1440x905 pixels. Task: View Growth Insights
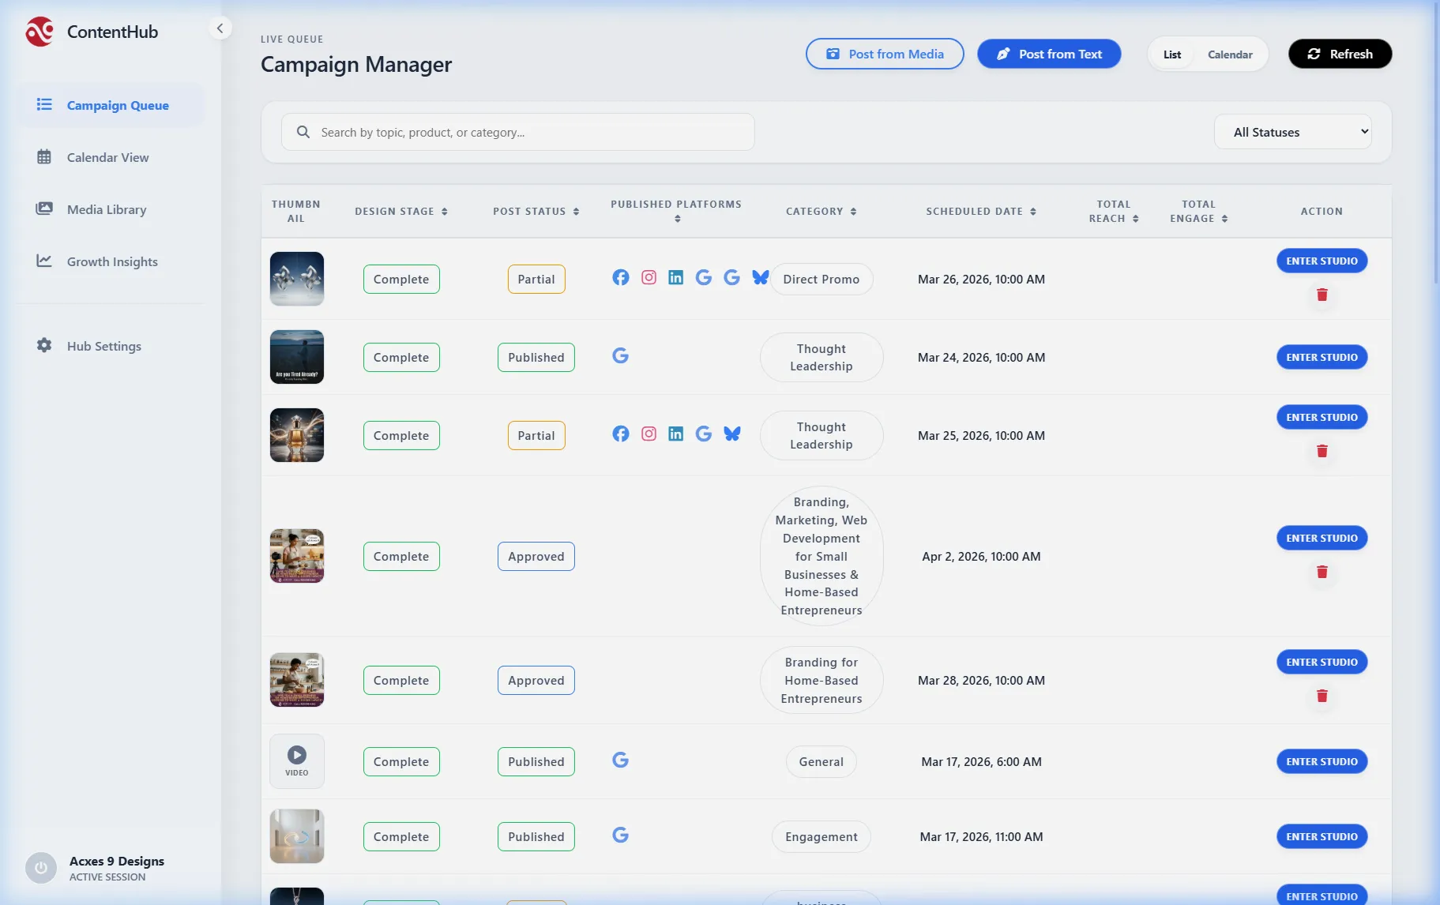click(x=44, y=261)
